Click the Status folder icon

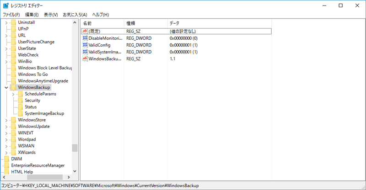click(x=21, y=107)
